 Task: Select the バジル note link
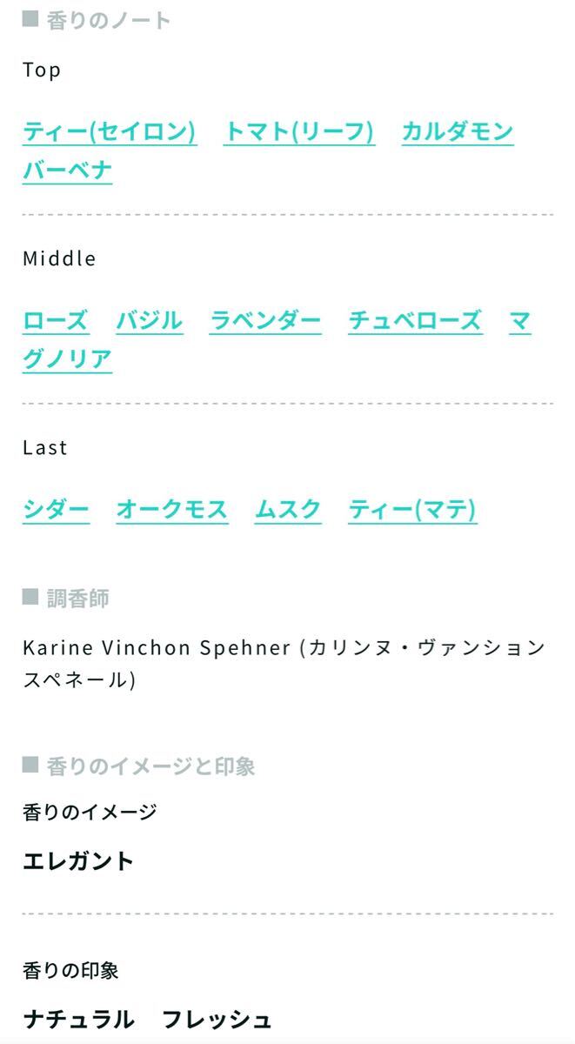[x=150, y=321]
